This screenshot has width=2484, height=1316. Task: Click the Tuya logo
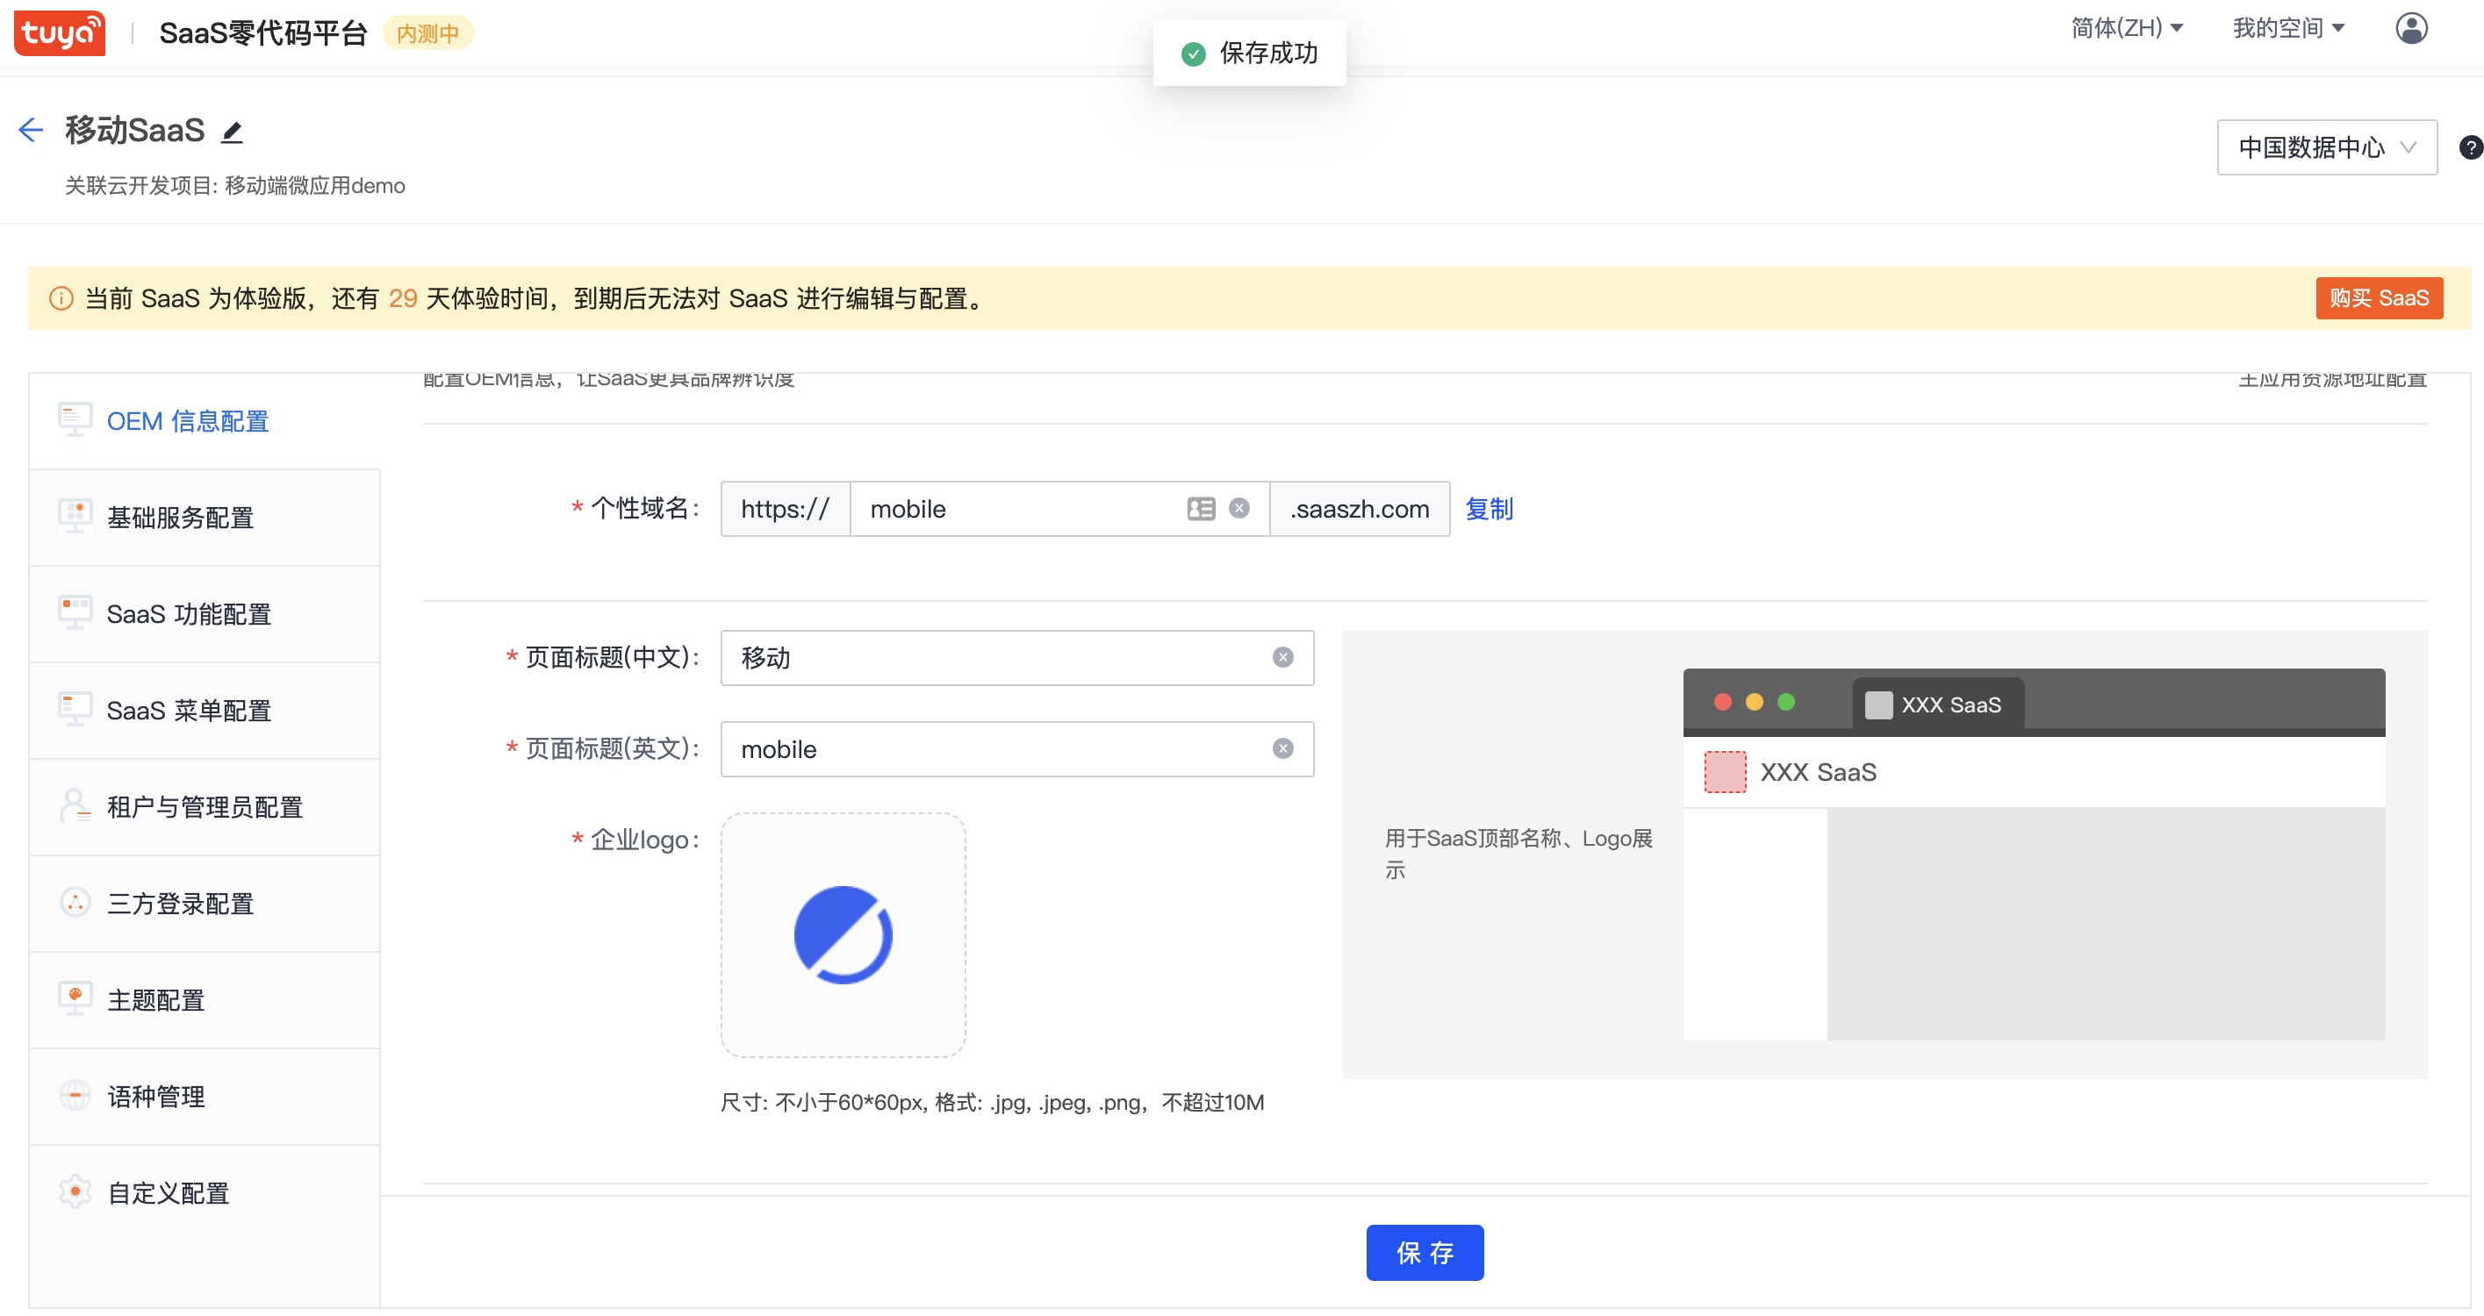pos(60,32)
